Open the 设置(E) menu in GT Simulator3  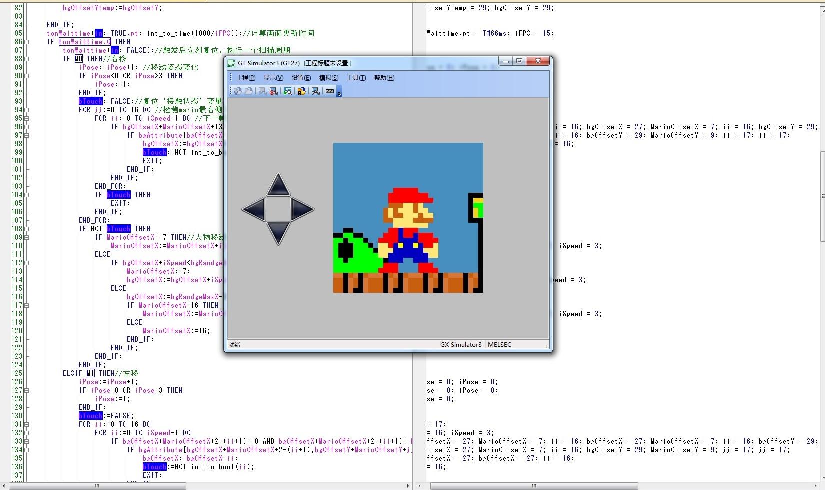click(x=301, y=78)
